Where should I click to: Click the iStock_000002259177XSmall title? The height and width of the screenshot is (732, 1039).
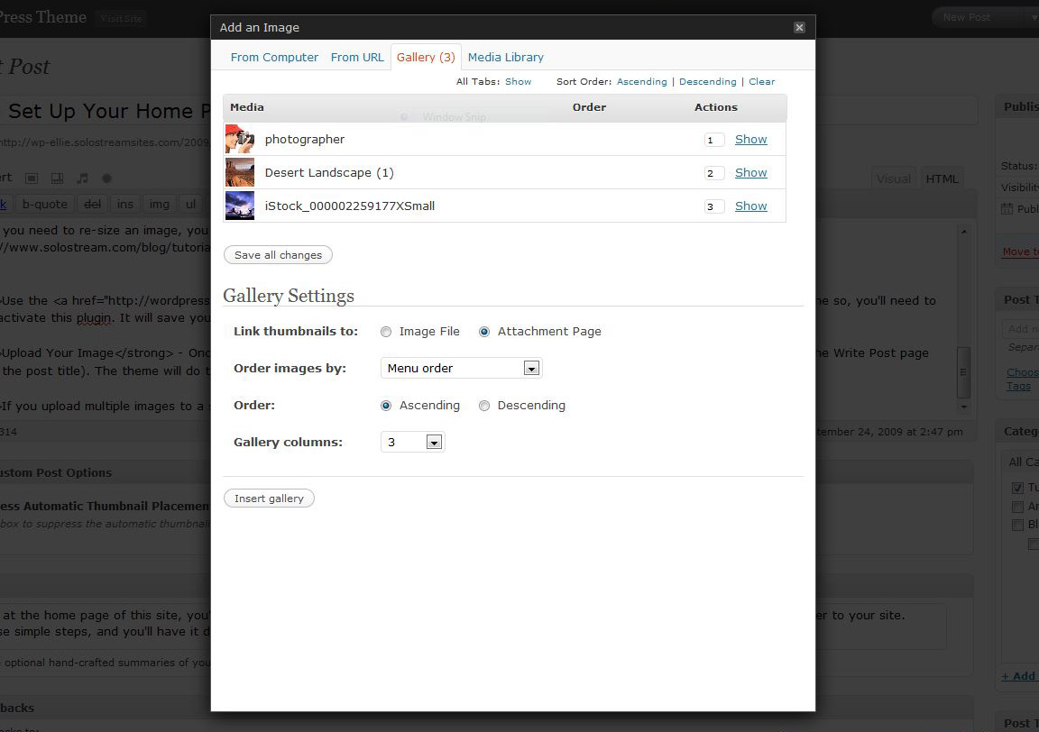(350, 206)
